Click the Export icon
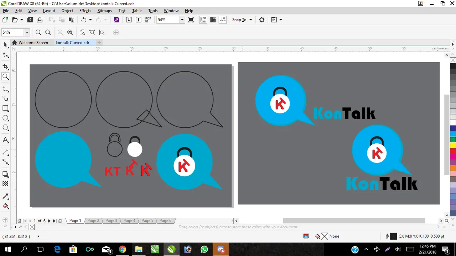The width and height of the screenshot is (456, 256). pos(138,20)
